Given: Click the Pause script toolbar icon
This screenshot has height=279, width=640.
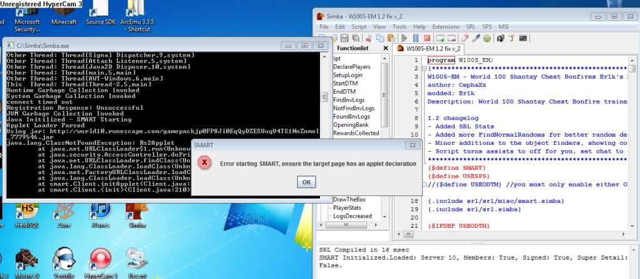Looking at the screenshot, I should (x=416, y=38).
